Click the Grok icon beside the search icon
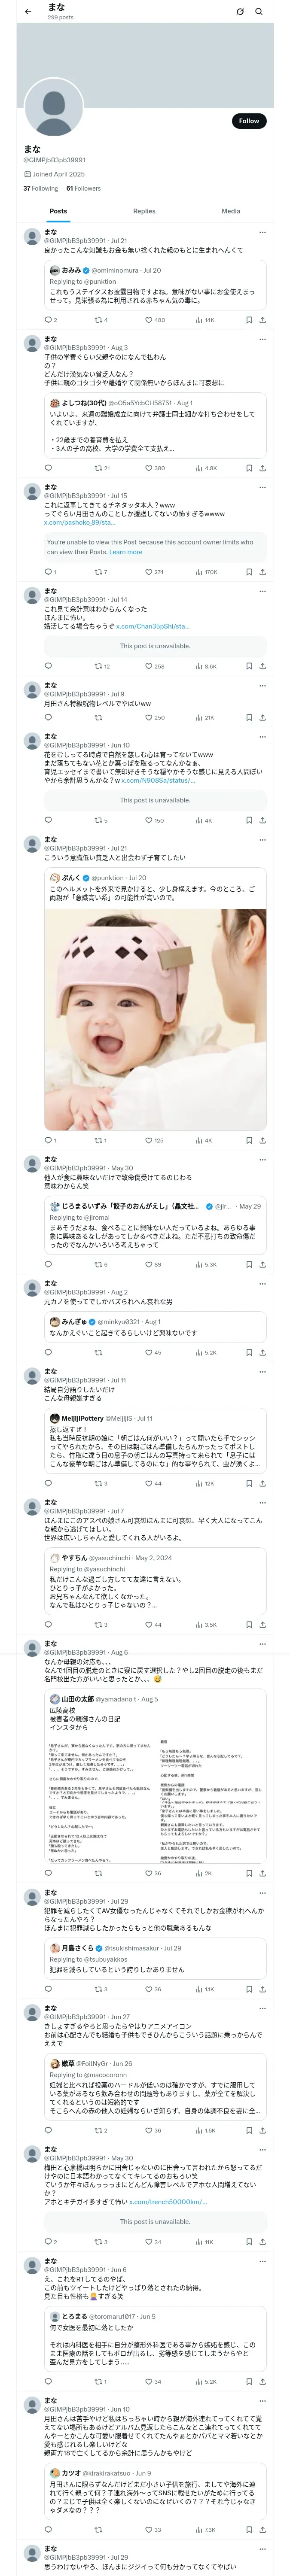Image resolution: width=290 pixels, height=2576 pixels. pyautogui.click(x=240, y=11)
